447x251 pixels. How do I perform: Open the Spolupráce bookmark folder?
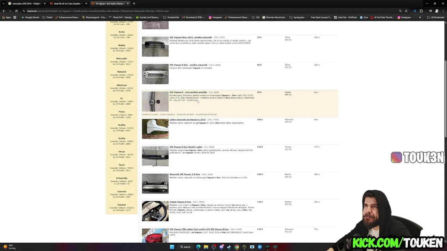point(297,17)
